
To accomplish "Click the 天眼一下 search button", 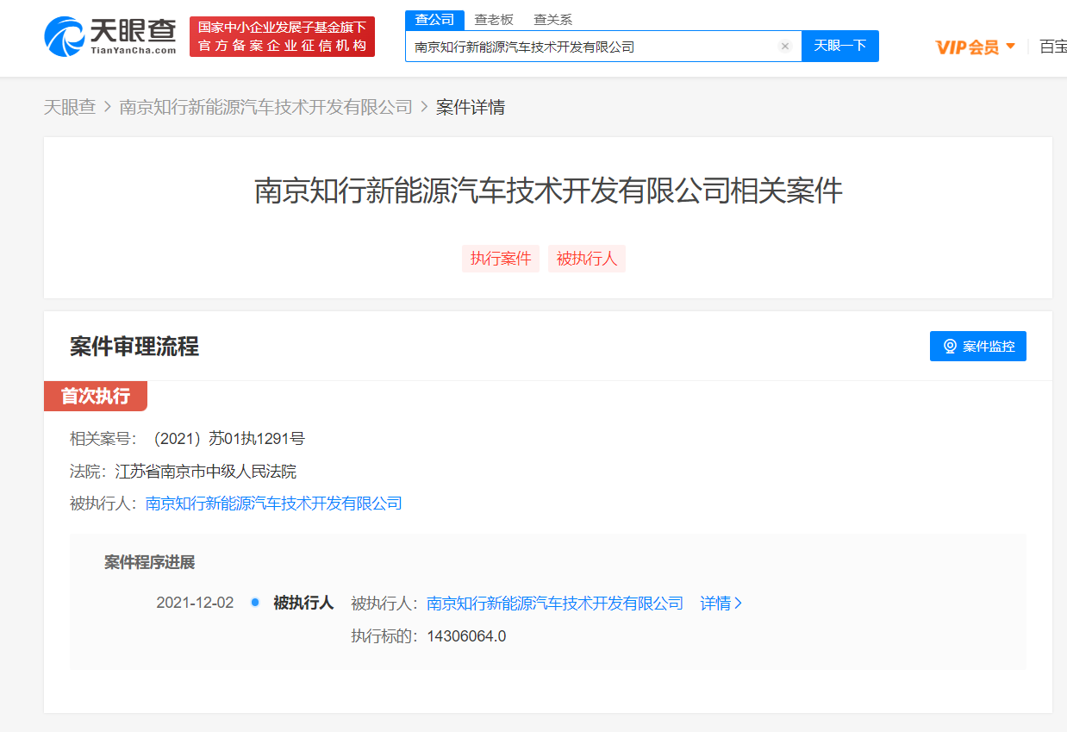I will click(840, 47).
